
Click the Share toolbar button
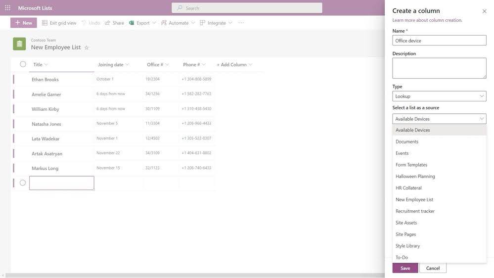(114, 23)
